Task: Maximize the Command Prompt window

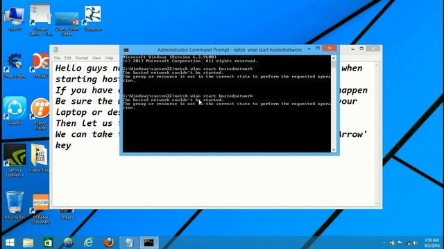Action: pyautogui.click(x=318, y=48)
